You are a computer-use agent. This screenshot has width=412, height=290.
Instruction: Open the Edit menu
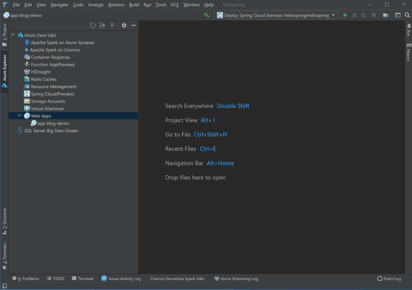(x=28, y=5)
